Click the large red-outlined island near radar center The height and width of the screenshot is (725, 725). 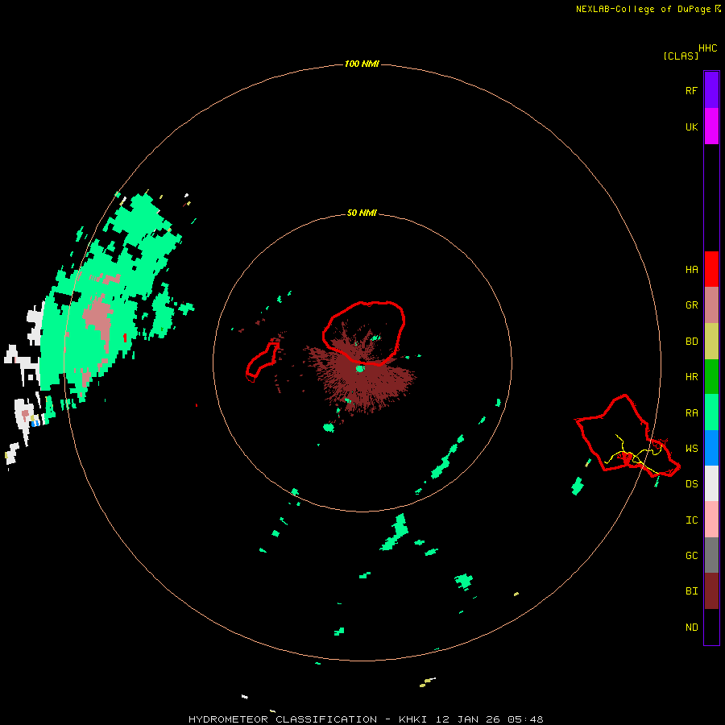pos(363,333)
